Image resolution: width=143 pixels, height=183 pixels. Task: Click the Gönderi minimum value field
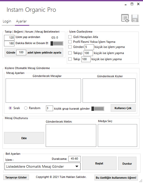coord(89,47)
